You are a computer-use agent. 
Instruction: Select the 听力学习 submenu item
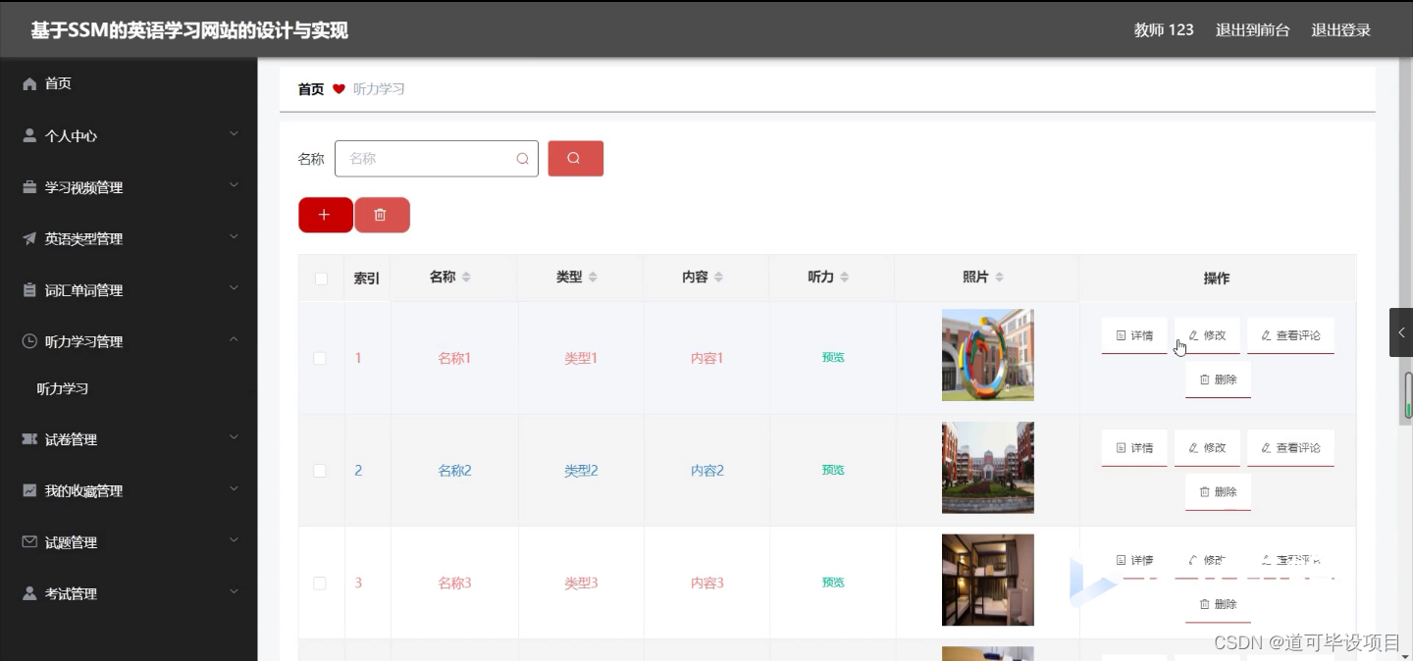[129, 388]
